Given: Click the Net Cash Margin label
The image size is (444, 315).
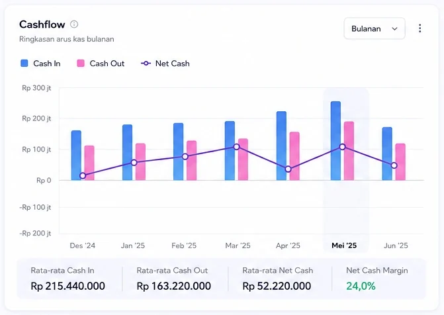Looking at the screenshot, I should click(x=377, y=271).
